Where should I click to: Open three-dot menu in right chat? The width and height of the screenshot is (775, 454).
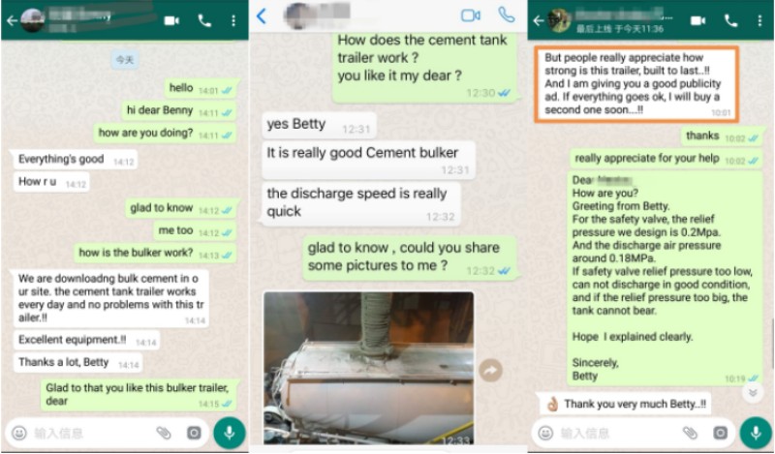[x=759, y=20]
